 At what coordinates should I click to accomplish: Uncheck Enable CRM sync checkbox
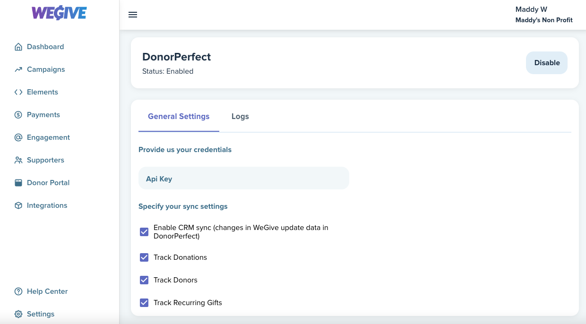pos(144,232)
